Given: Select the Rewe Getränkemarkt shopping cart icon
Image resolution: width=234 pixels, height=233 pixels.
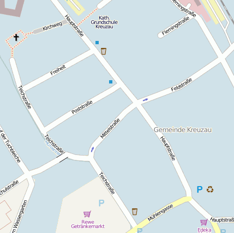Looking at the screenshot, I should (87, 214).
